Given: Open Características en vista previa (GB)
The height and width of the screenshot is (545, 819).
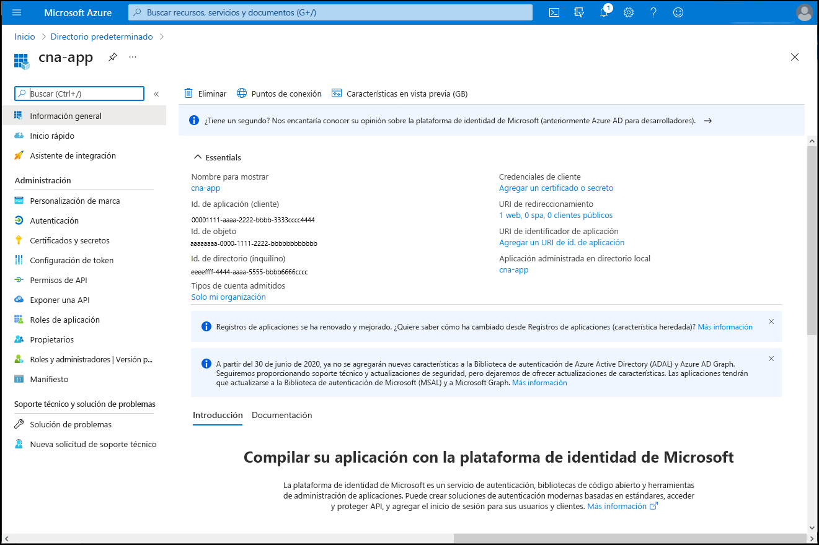Looking at the screenshot, I should click(x=399, y=94).
